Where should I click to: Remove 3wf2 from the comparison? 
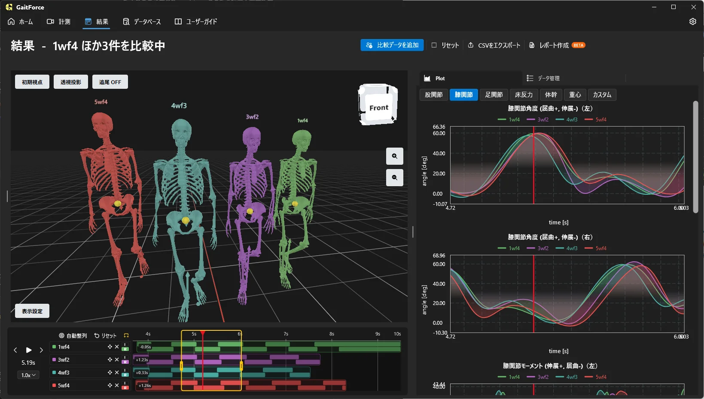pos(117,360)
